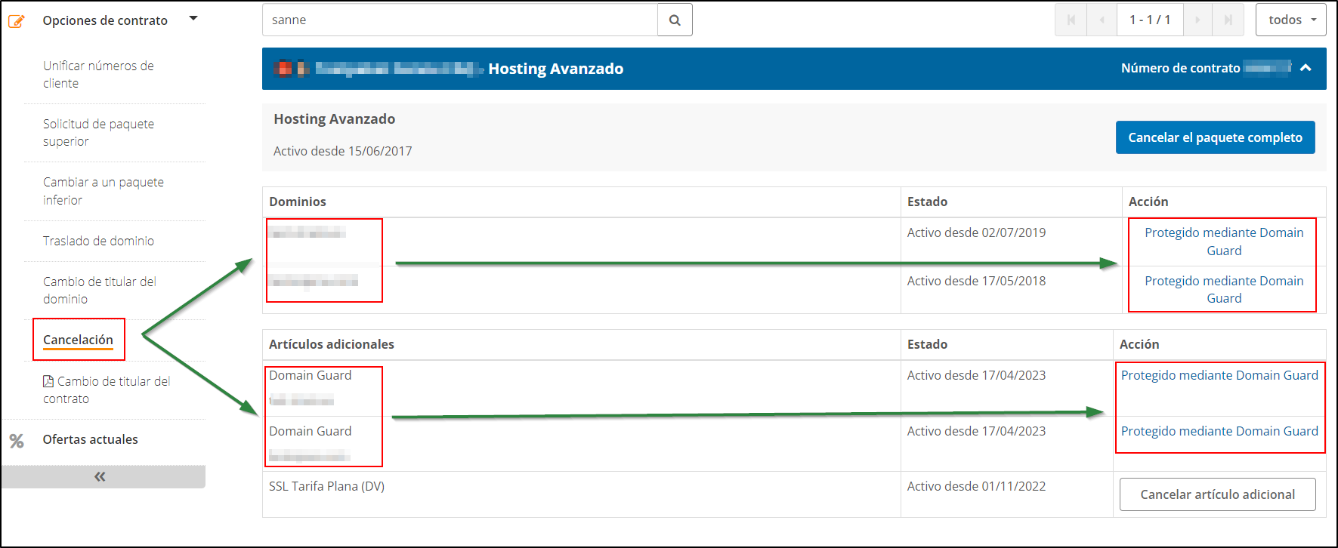Click first Protegido mediante Domain Guard article link
Image resolution: width=1338 pixels, height=548 pixels.
[1219, 375]
